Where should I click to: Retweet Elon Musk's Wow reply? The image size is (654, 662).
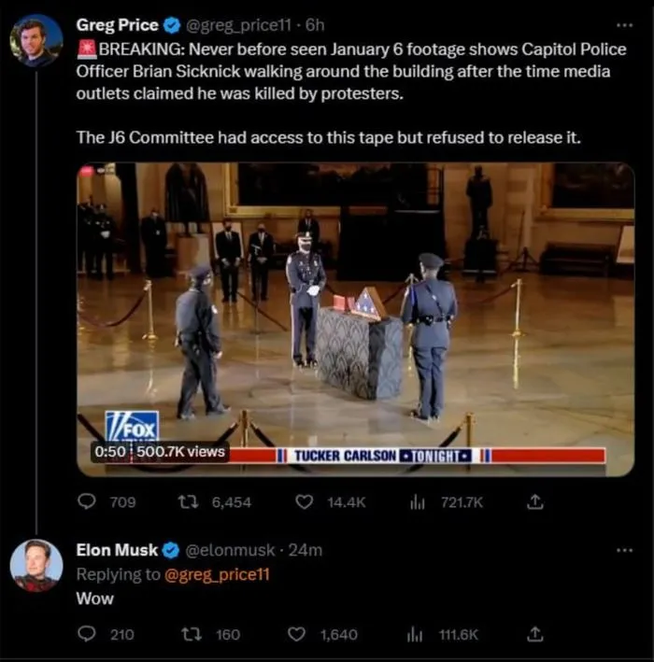191,634
